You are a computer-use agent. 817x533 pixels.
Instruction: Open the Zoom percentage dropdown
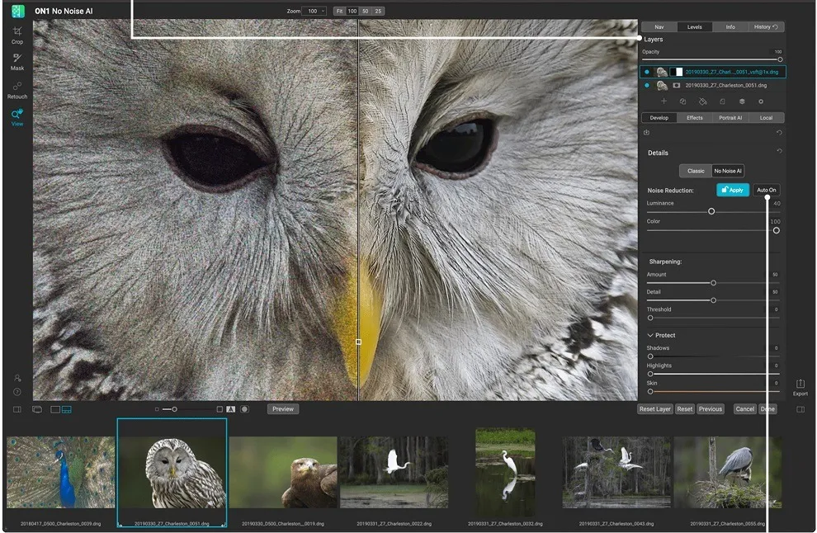pyautogui.click(x=316, y=11)
